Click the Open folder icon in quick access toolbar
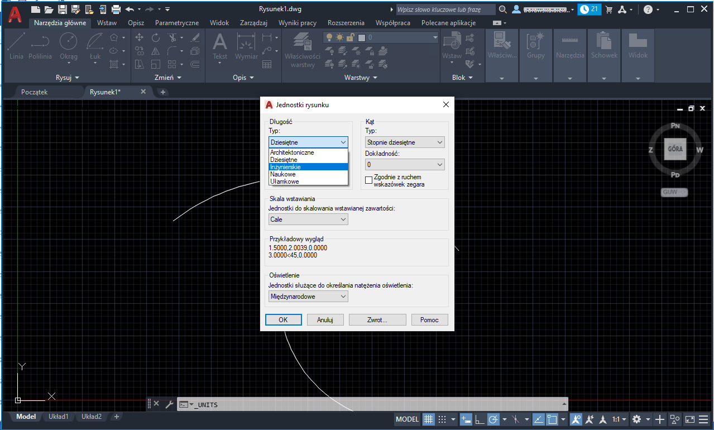The image size is (714, 430). [x=49, y=9]
